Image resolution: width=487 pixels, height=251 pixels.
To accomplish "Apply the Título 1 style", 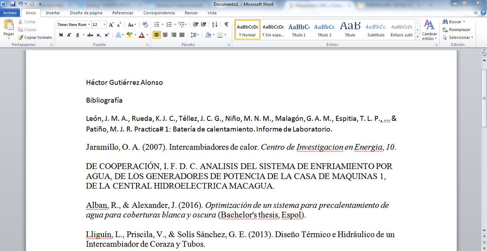I will click(299, 30).
